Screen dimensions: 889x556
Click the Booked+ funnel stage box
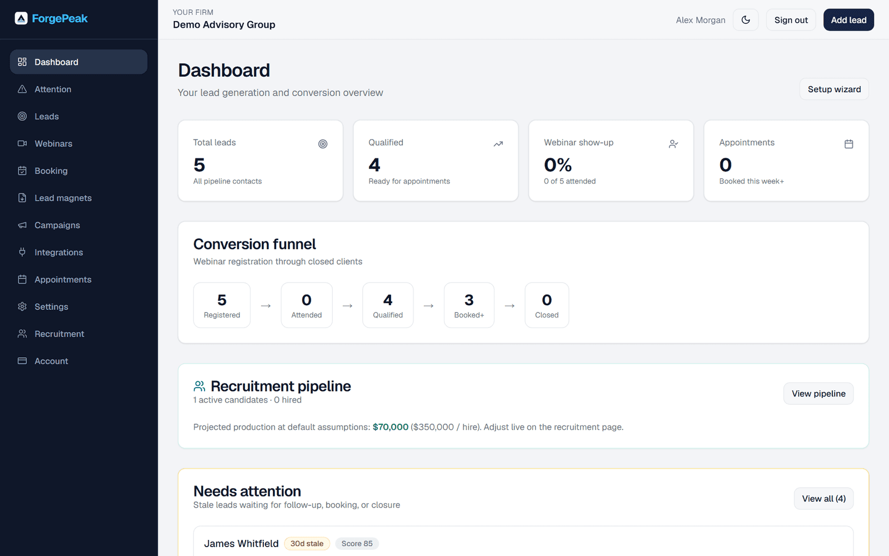[469, 305]
